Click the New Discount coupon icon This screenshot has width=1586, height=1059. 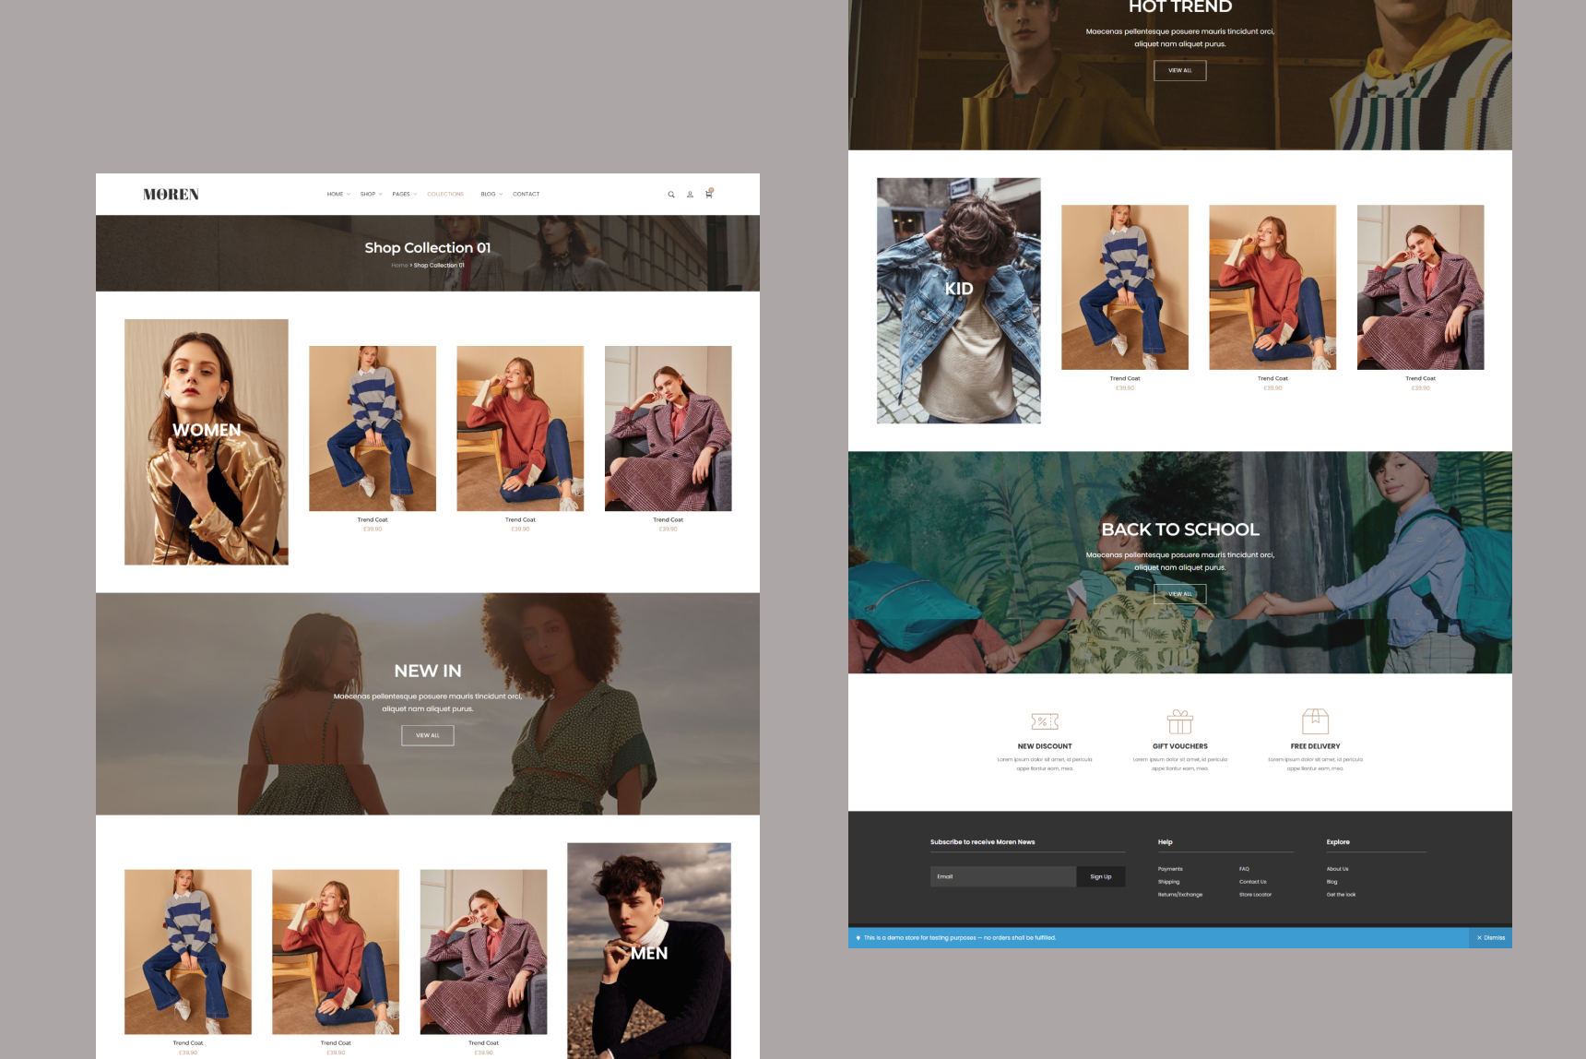[1045, 721]
